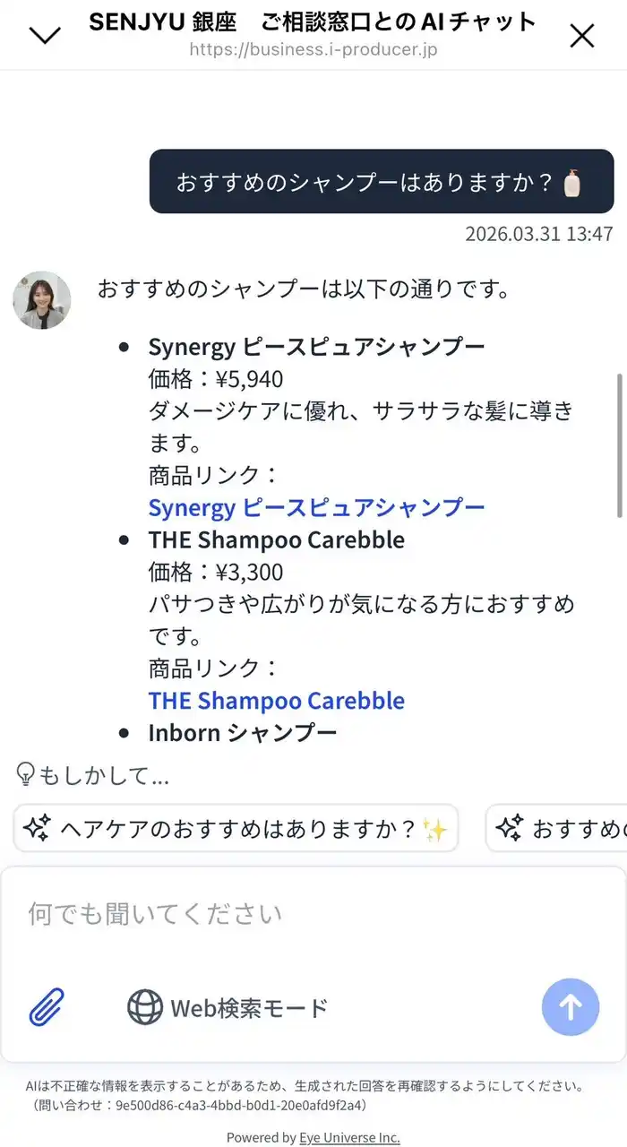This screenshot has height=1147, width=627.
Task: Focus the 何でも聞いてください message field
Action: tap(313, 914)
